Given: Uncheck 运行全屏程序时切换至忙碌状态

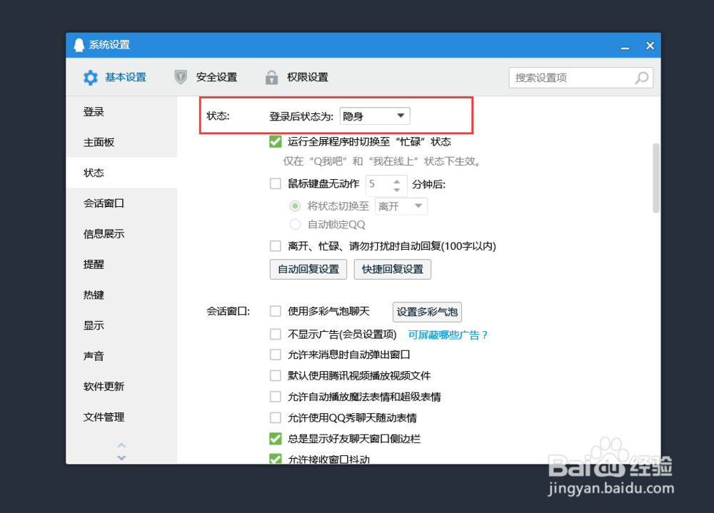Looking at the screenshot, I should pyautogui.click(x=275, y=141).
